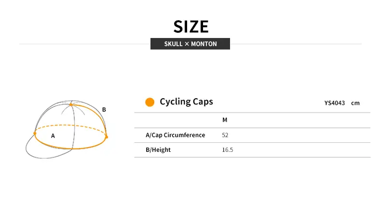Click the orange dot on cap's right edge

[x=107, y=137]
